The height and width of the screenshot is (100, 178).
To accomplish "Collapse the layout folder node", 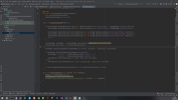I will (x=6, y=31).
